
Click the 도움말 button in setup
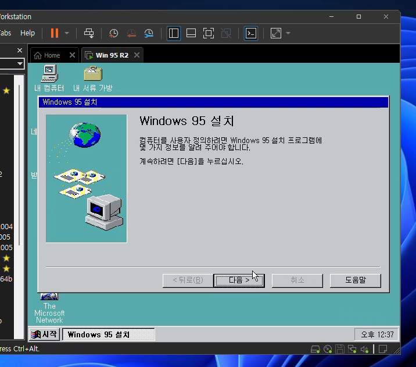(x=355, y=280)
